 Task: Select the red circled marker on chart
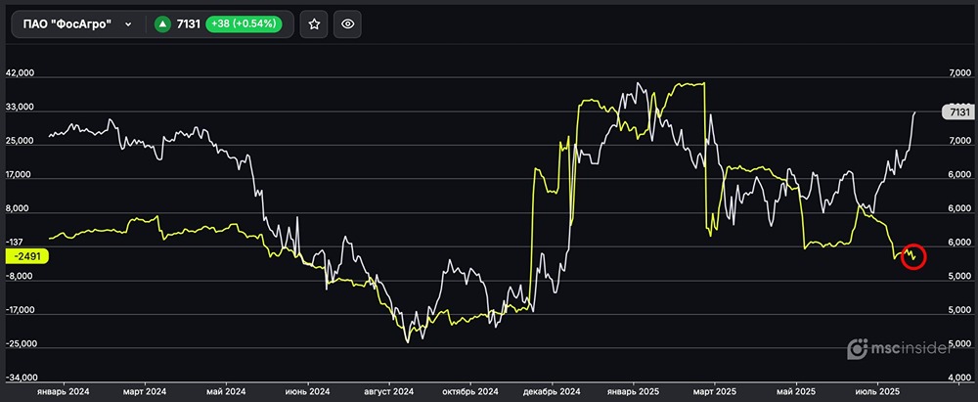coord(912,256)
